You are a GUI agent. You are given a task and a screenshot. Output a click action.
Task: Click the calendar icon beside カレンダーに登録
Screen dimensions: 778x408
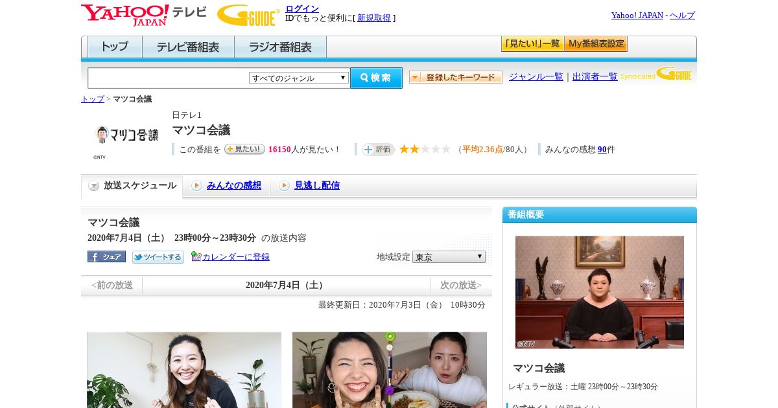tap(196, 256)
